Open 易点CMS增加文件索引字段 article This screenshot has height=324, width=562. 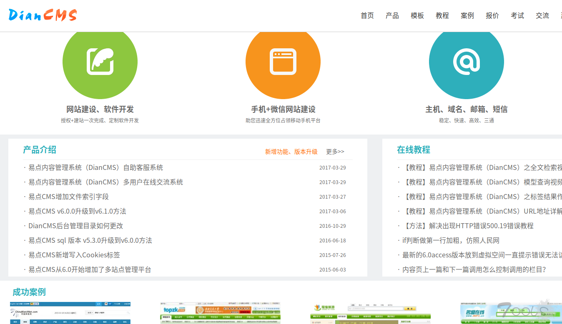(68, 197)
